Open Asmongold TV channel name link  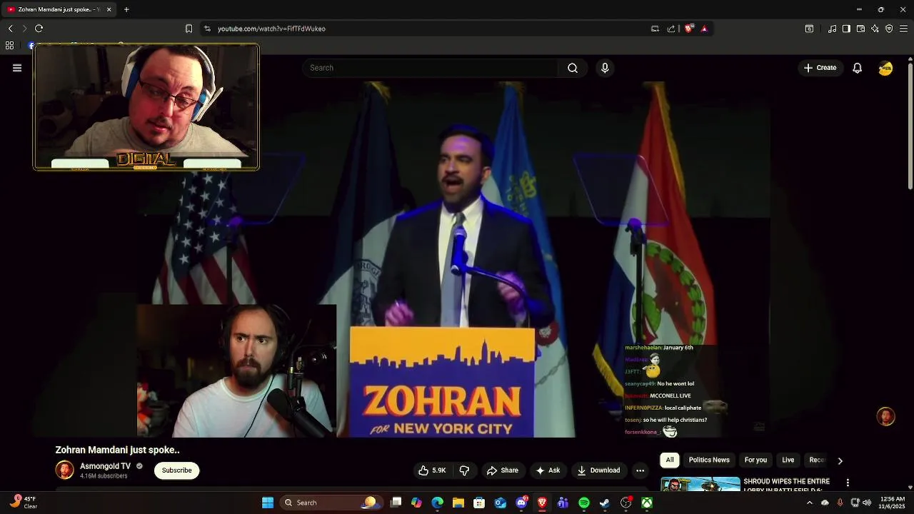tap(105, 466)
